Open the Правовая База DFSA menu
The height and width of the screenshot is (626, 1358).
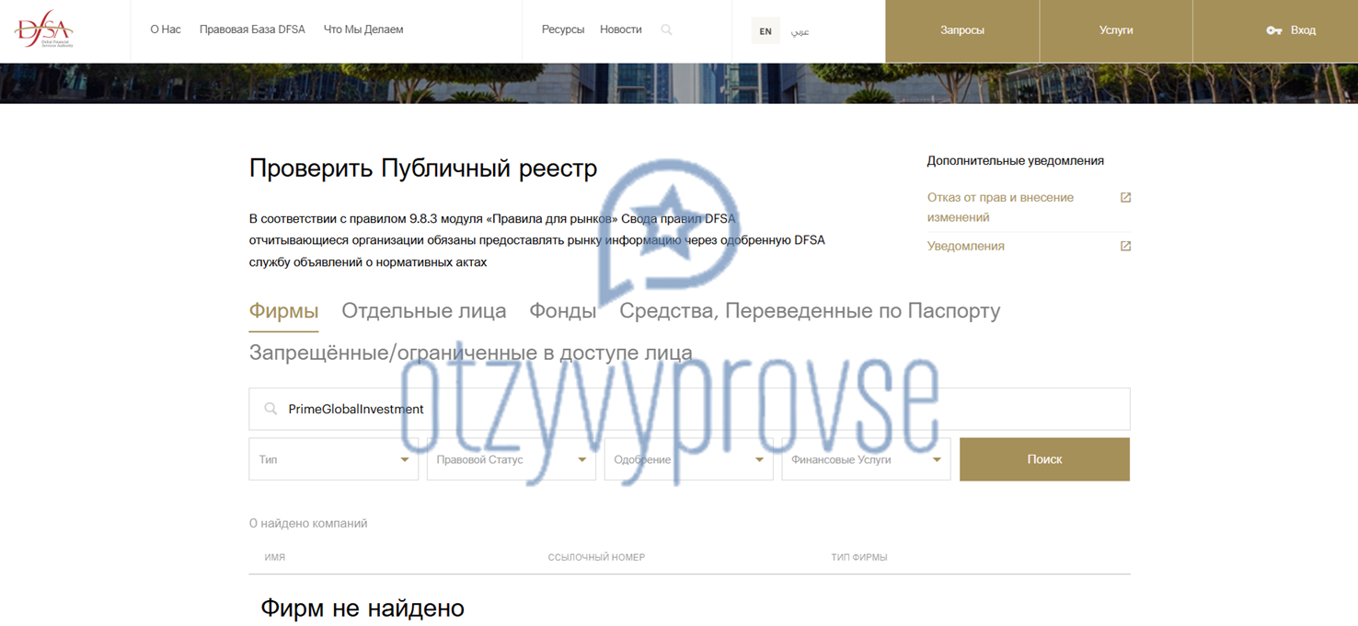252,29
